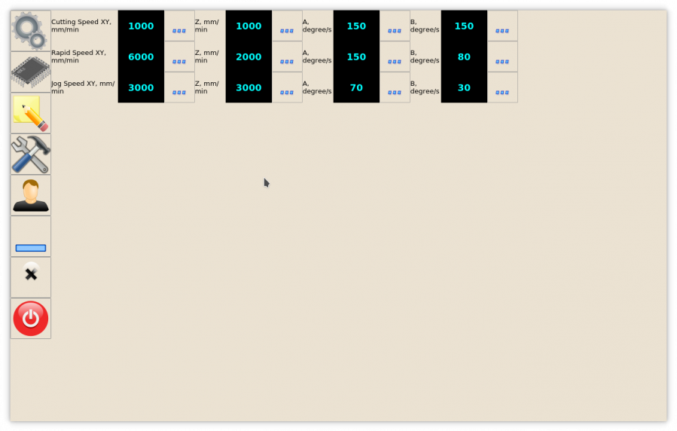Select Rapid Speed B value 80
This screenshot has width=677, height=431.
[x=464, y=57]
